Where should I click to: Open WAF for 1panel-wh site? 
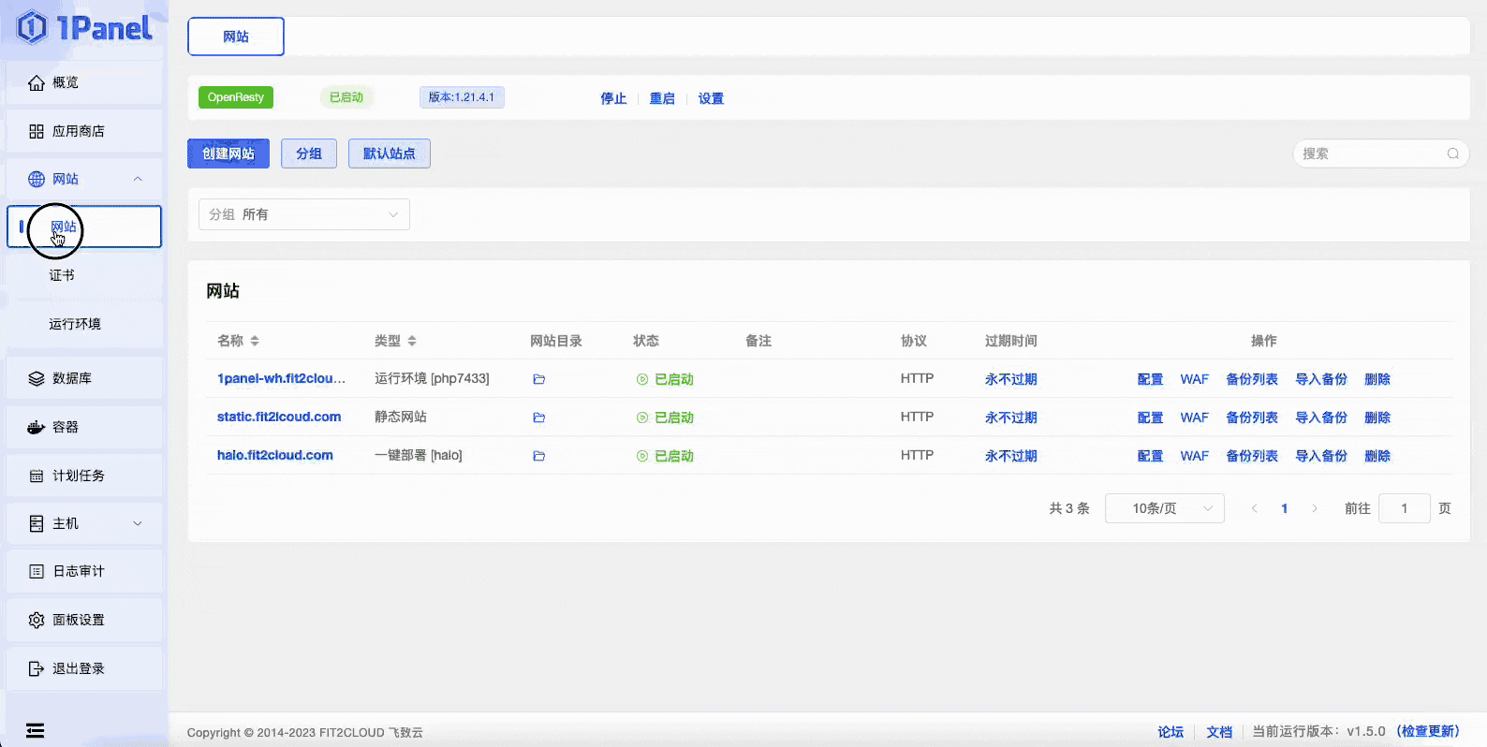pos(1195,379)
